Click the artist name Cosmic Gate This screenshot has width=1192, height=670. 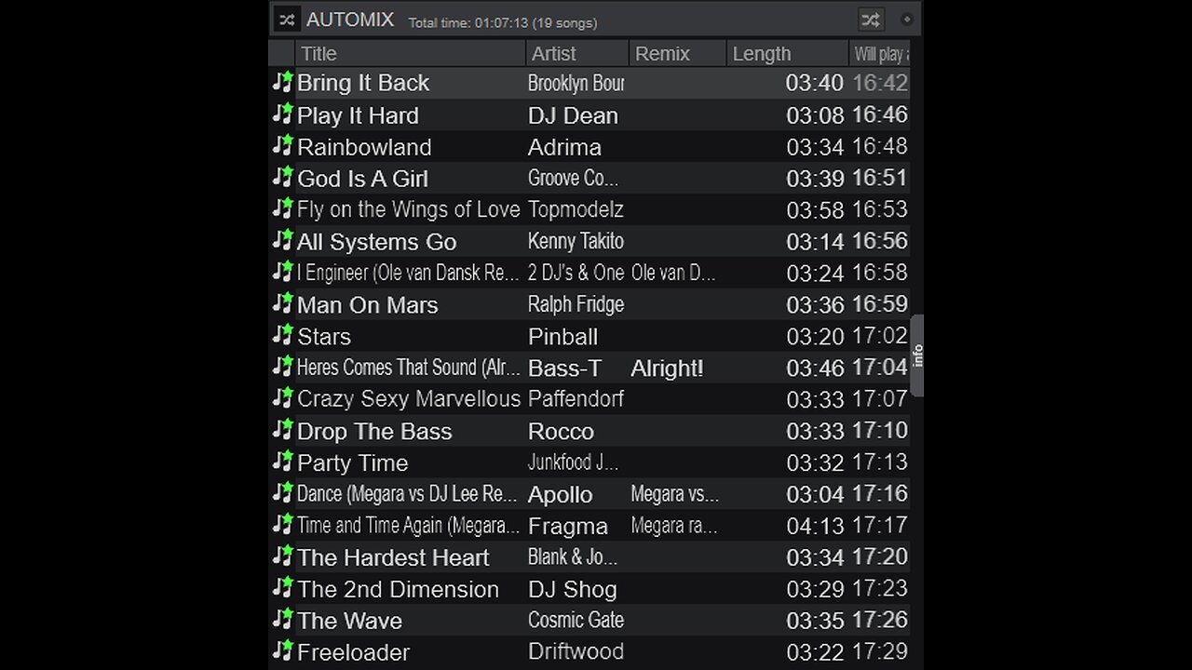pyautogui.click(x=576, y=621)
